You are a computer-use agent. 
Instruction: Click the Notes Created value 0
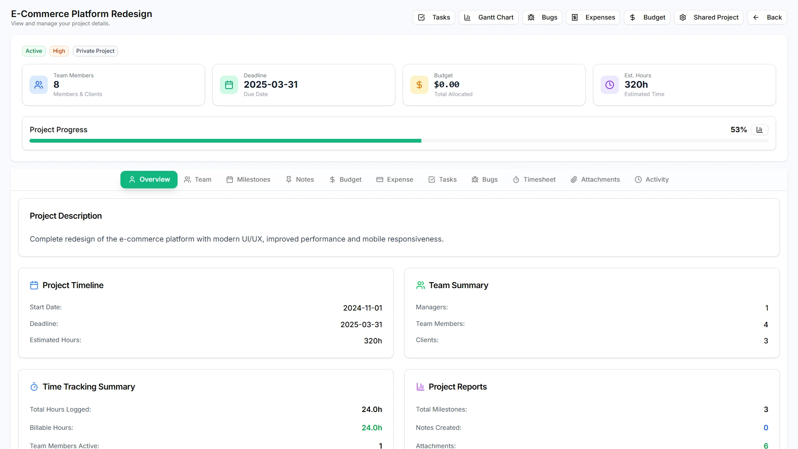tap(766, 428)
